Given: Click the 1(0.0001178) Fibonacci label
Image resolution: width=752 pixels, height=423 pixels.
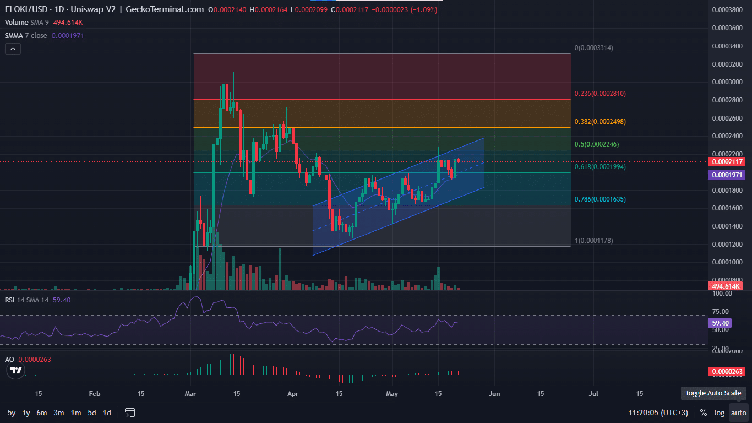Looking at the screenshot, I should coord(594,241).
